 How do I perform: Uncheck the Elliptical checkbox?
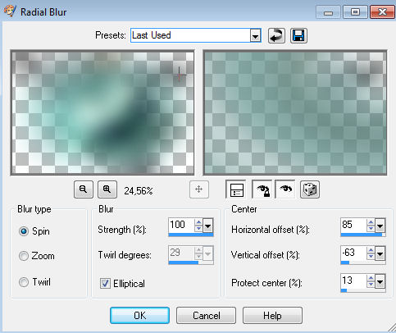tap(105, 284)
